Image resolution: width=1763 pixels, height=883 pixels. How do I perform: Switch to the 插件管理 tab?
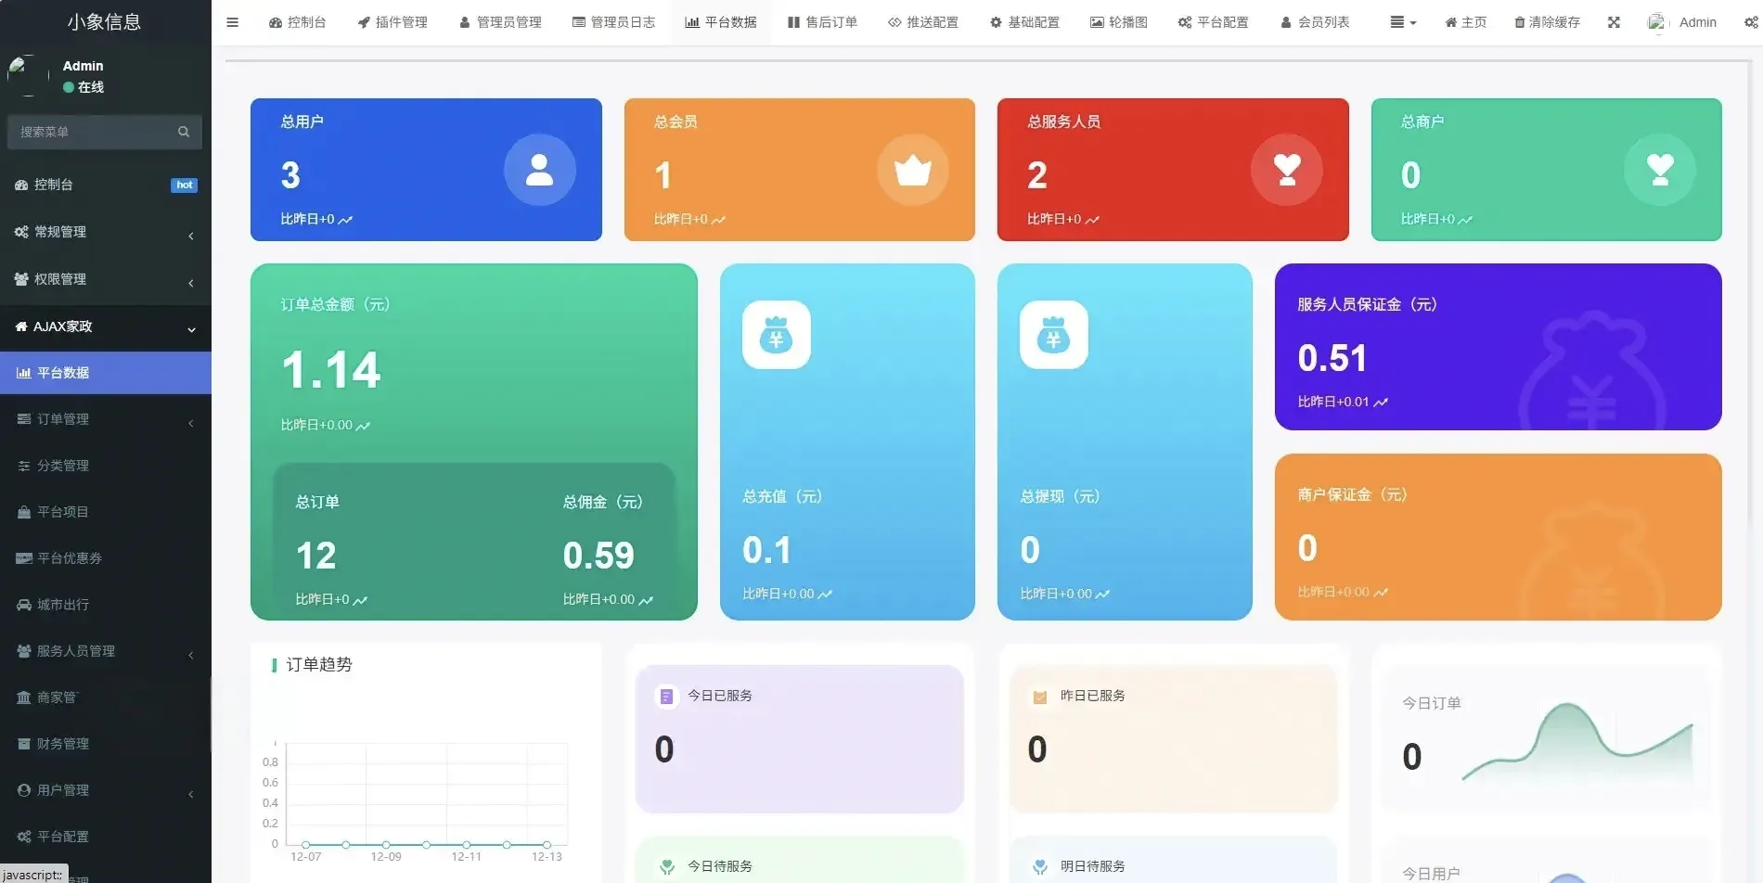point(392,22)
